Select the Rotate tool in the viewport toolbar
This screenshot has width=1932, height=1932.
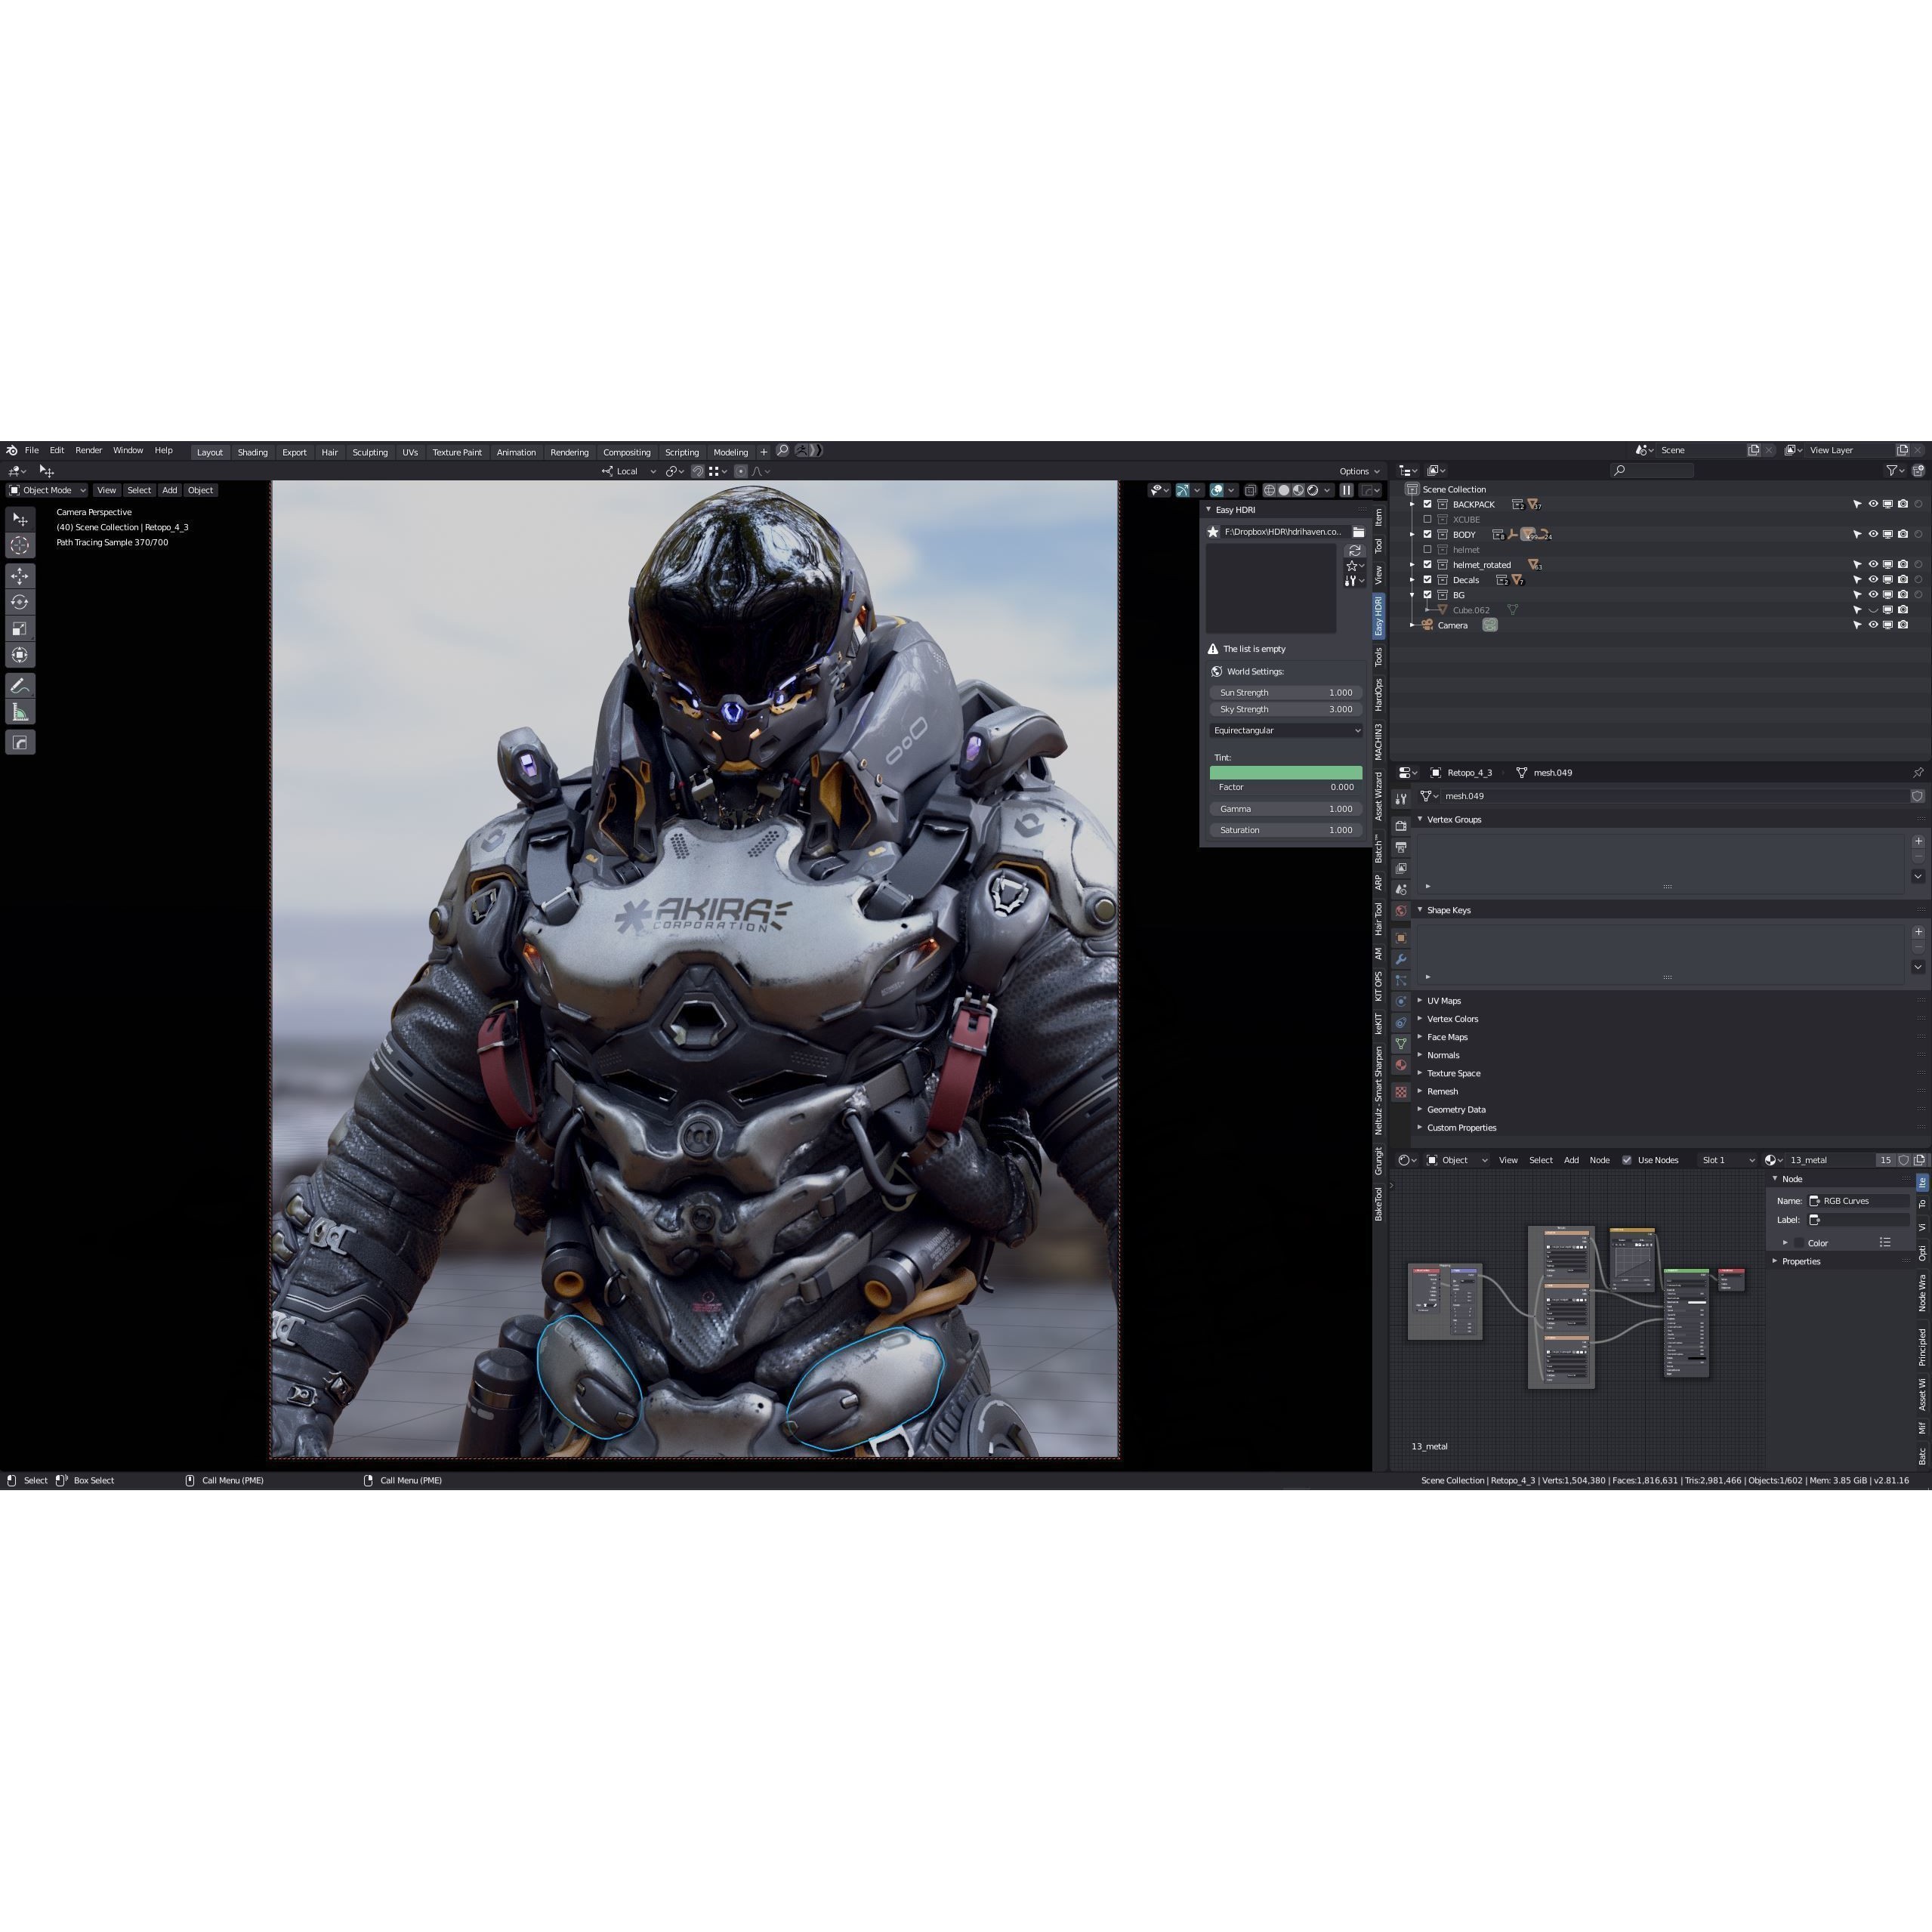pyautogui.click(x=21, y=601)
